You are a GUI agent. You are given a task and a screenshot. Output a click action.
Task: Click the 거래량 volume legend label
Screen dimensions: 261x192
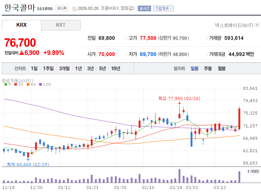point(255,171)
